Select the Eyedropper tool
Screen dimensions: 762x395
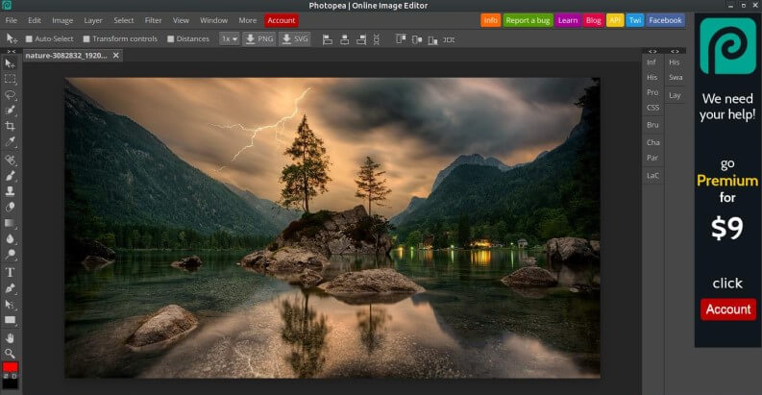point(10,142)
